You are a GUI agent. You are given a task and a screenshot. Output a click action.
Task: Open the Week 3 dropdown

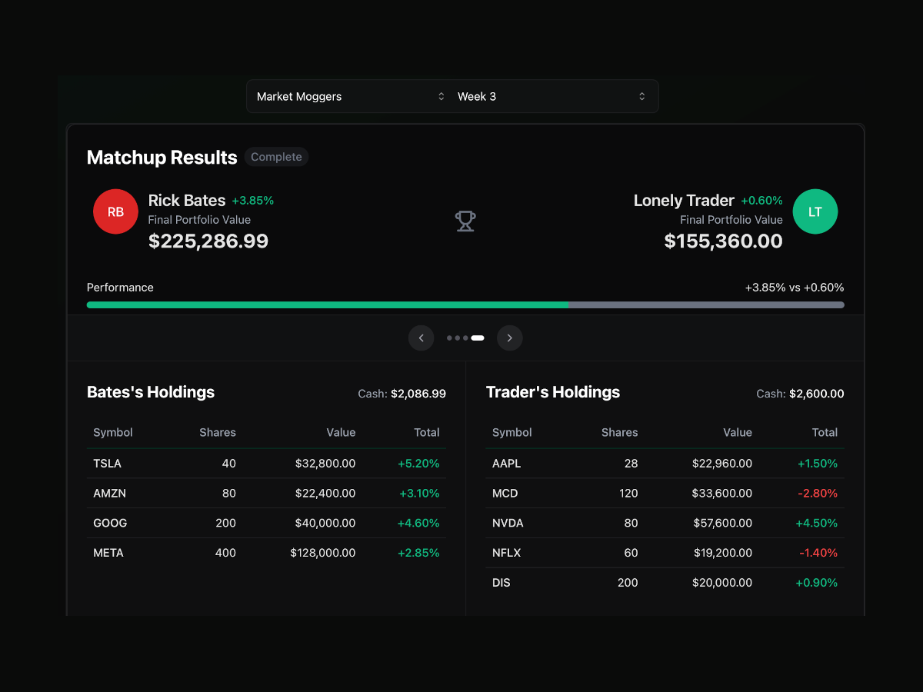coord(546,96)
